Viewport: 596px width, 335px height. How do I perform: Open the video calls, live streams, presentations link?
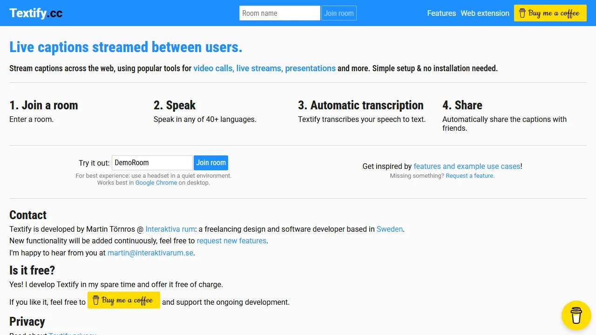264,68
